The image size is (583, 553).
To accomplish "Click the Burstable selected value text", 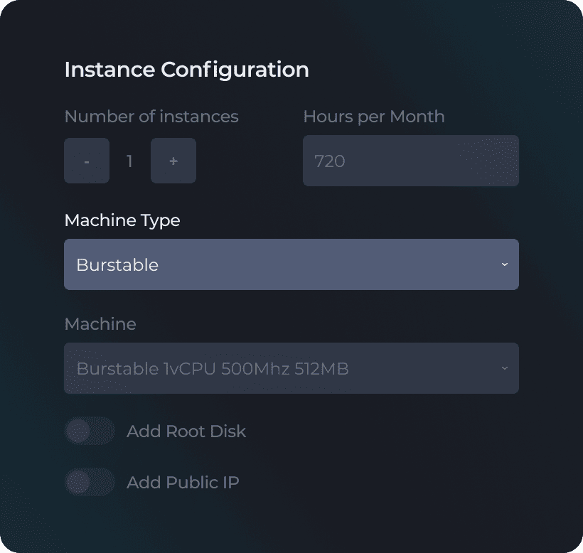I will [117, 264].
